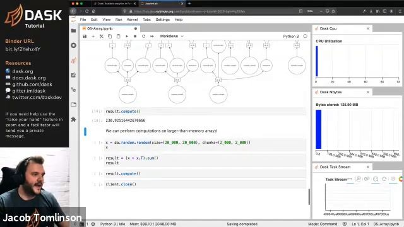The image size is (404, 227).
Task: Copy the selected cell in notebook toolbar
Action: 110,37
